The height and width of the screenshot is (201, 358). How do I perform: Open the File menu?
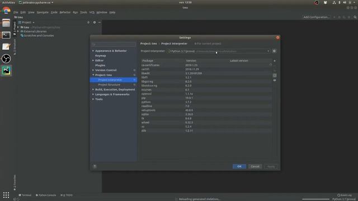point(16,12)
